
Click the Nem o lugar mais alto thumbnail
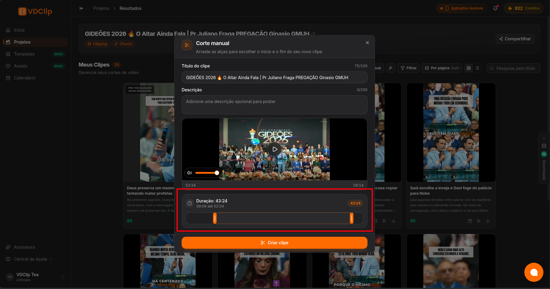pyautogui.click(x=451, y=261)
